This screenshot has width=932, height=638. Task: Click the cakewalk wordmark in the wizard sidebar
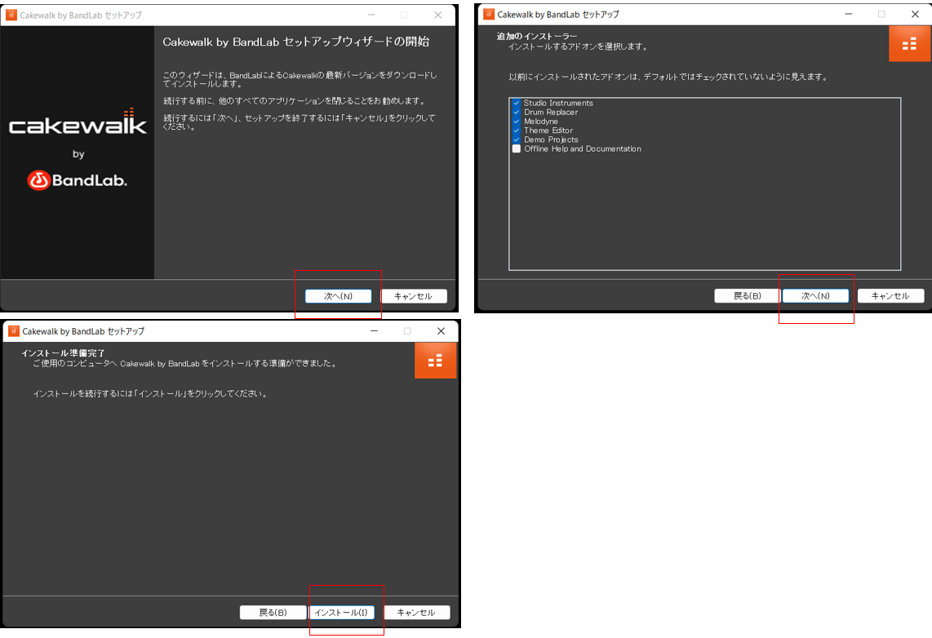[78, 122]
